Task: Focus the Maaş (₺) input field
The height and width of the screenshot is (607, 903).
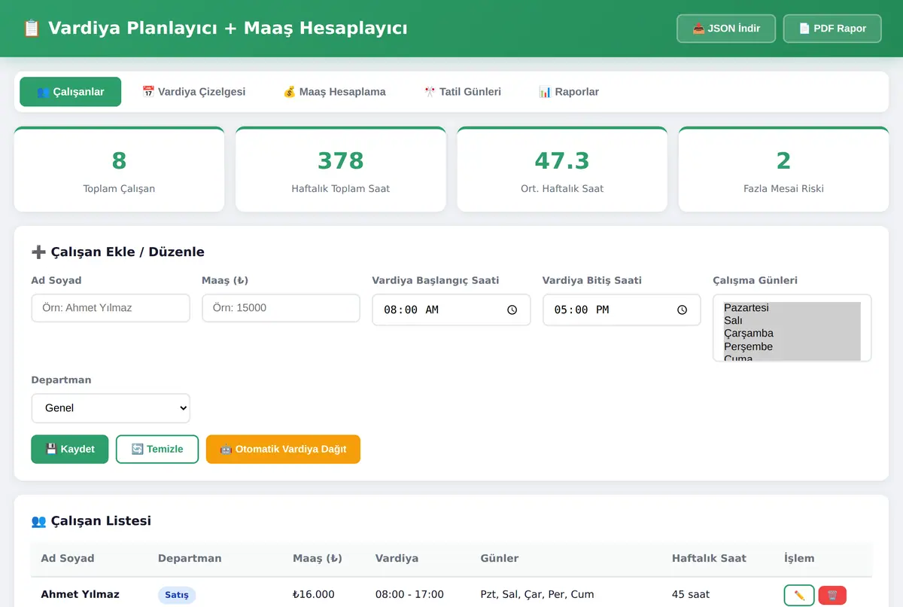Action: [x=281, y=308]
